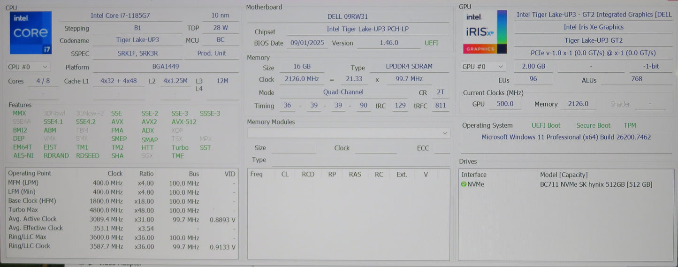Viewport: 678px width, 267px height.
Task: Click the RAS column header
Action: [x=355, y=174]
